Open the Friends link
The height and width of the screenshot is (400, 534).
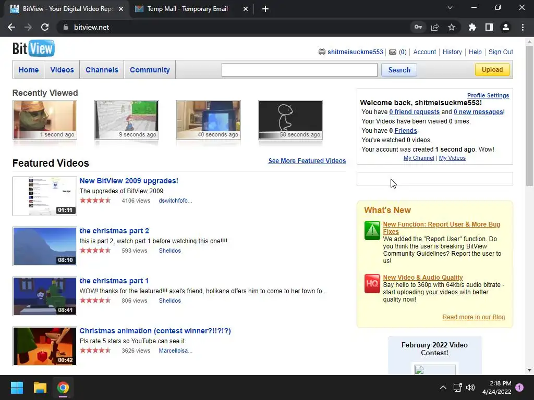pyautogui.click(x=406, y=131)
